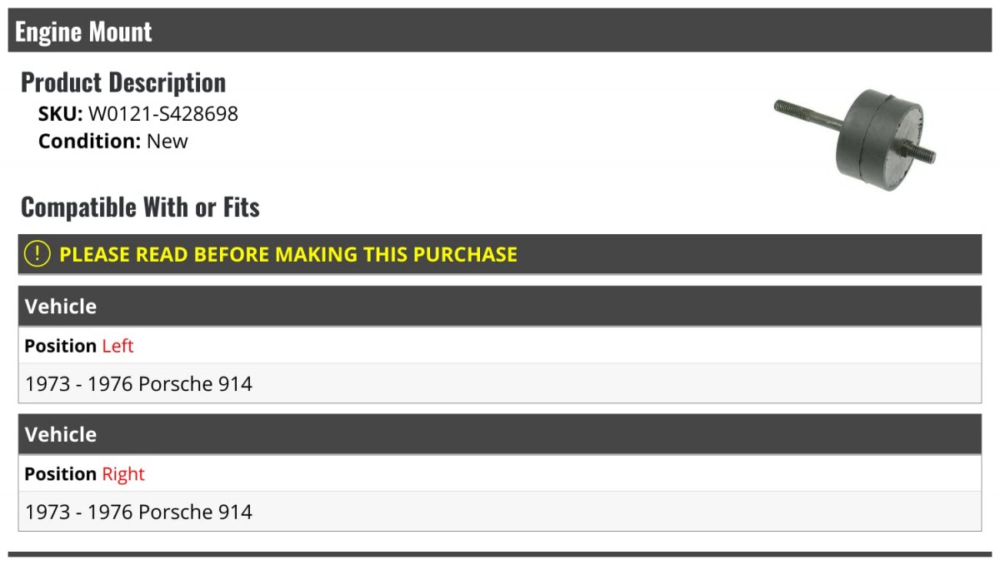This screenshot has width=1000, height=565.
Task: Click the Engine Mount header bar
Action: (500, 31)
